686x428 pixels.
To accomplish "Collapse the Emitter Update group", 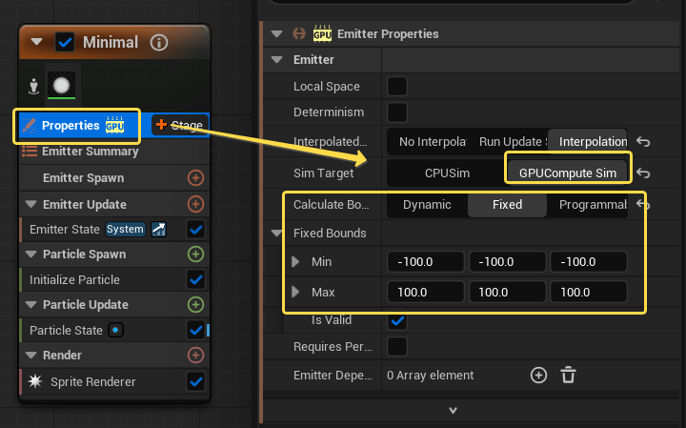I will [x=30, y=204].
